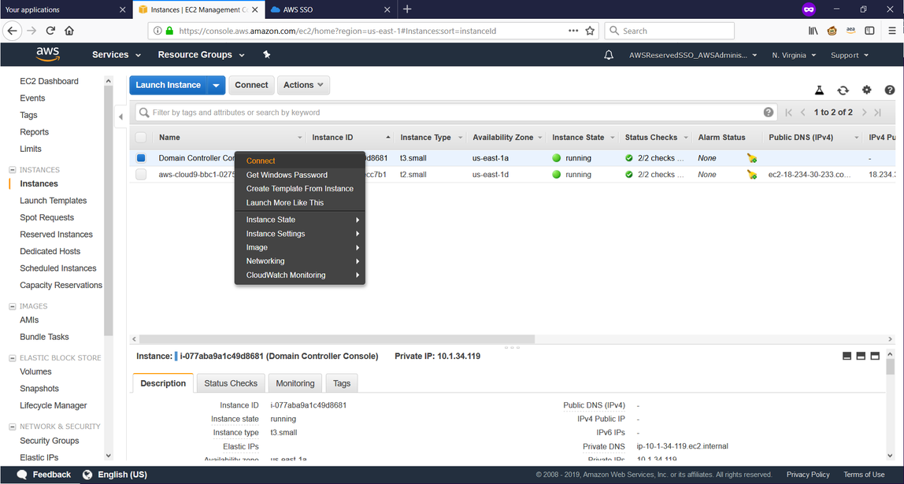
Task: Open the notifications bell icon
Action: tap(608, 55)
